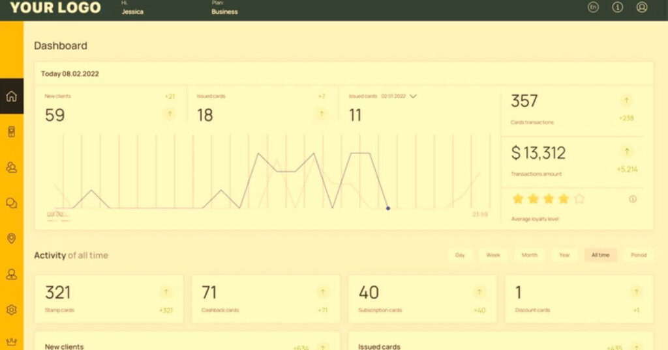
Task: Click the +238 transactions change value
Action: pos(626,118)
